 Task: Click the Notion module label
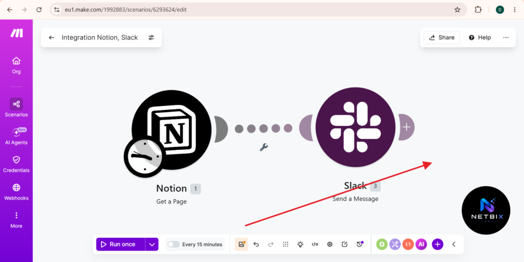coord(171,188)
